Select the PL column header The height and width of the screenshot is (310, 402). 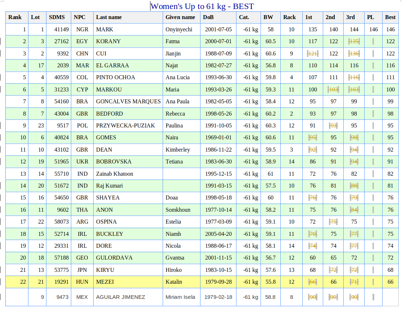click(x=370, y=17)
